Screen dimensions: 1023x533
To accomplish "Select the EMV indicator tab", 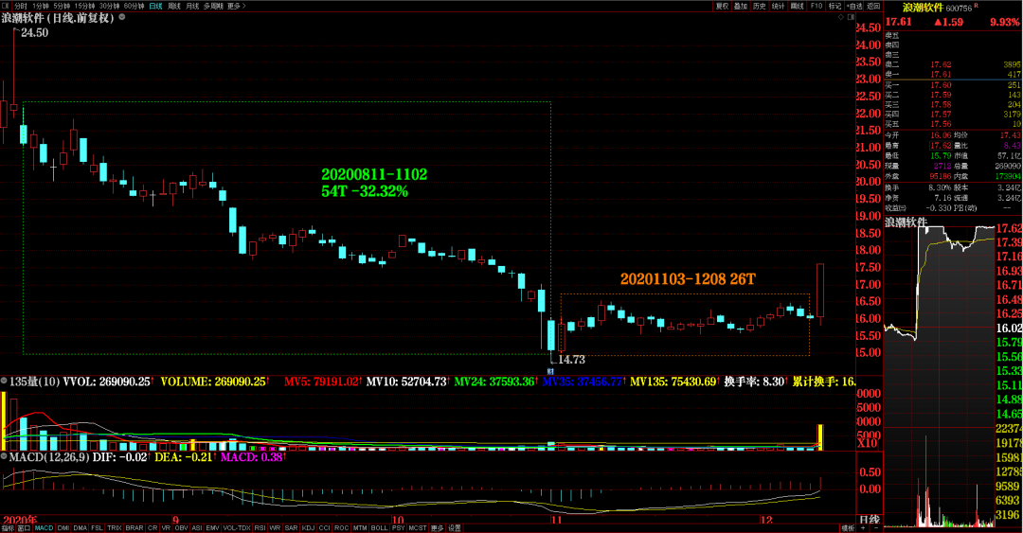I will (x=213, y=527).
